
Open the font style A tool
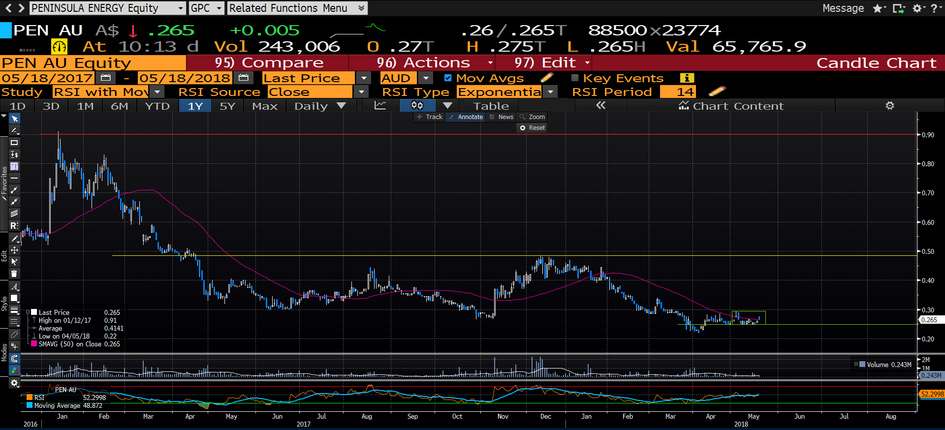[x=14, y=286]
